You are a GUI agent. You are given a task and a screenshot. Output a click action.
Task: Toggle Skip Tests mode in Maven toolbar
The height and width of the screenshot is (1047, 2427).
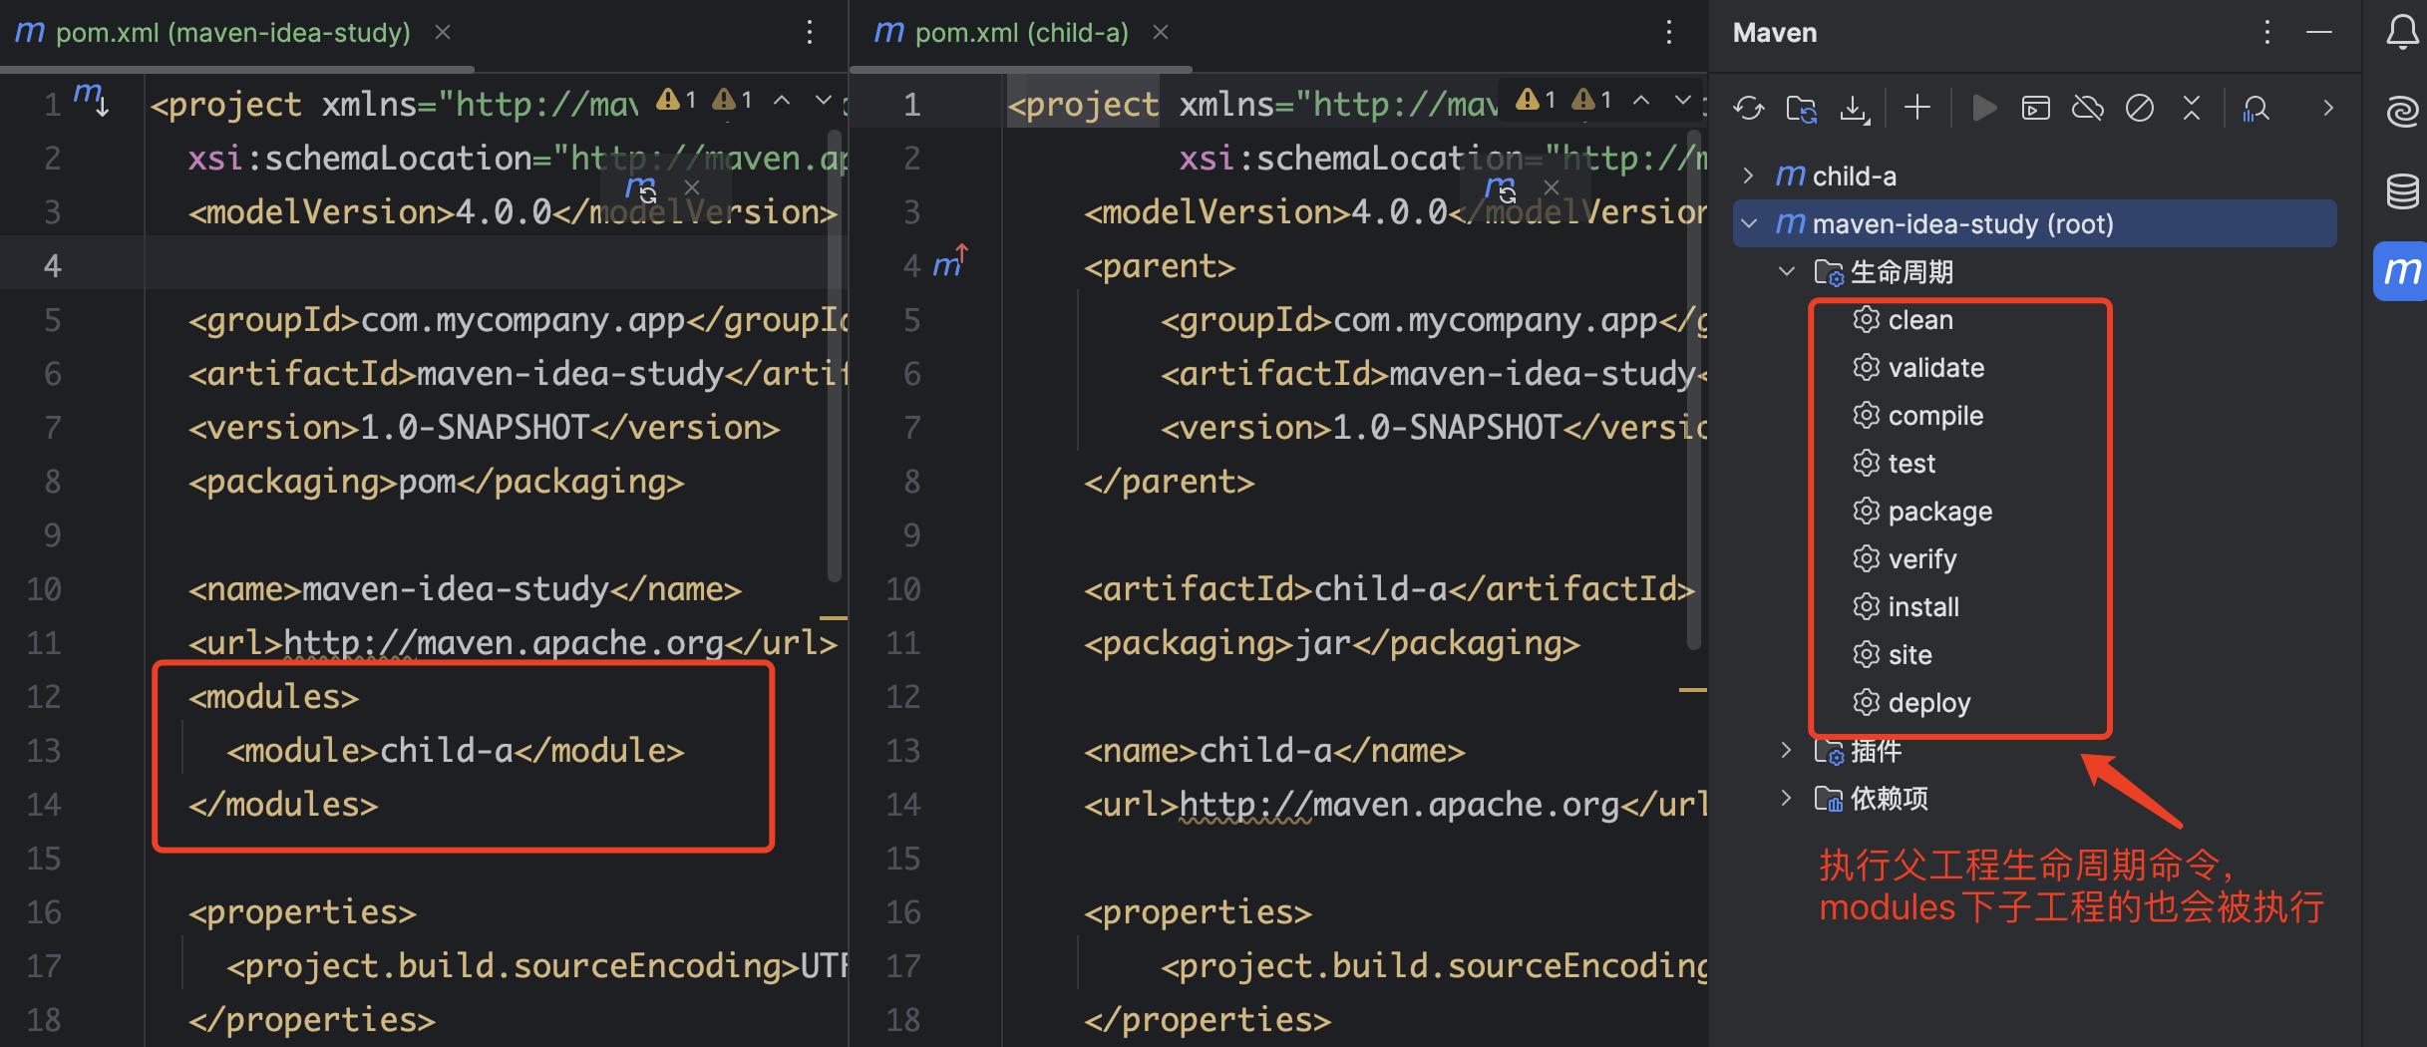[2139, 108]
